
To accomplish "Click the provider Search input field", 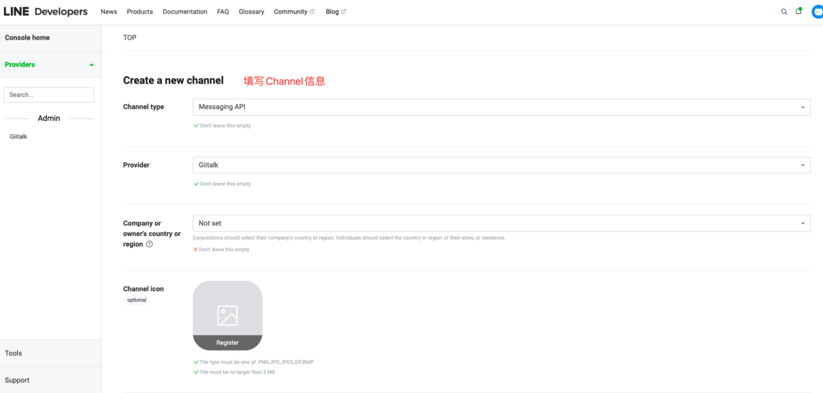I will [49, 95].
